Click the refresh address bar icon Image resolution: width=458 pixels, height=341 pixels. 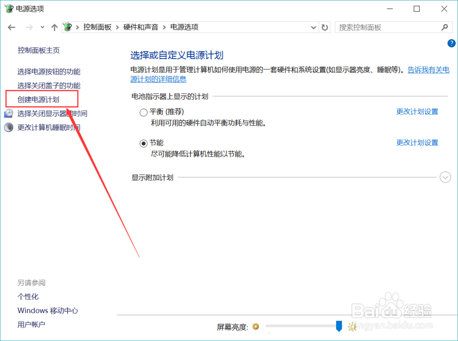pos(325,27)
